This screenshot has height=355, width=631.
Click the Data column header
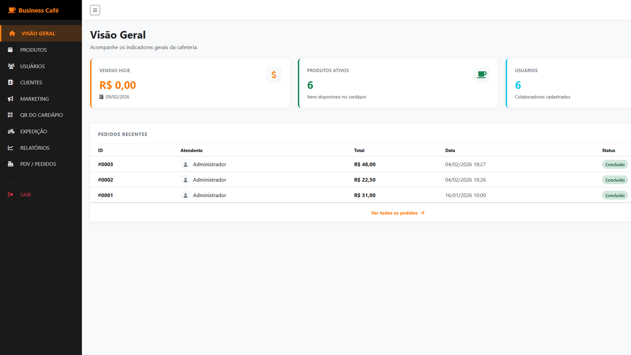450,150
